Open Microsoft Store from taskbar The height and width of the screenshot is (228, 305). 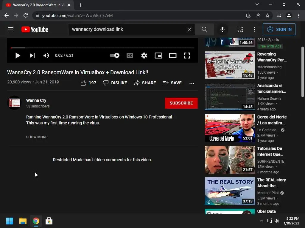pos(49,221)
